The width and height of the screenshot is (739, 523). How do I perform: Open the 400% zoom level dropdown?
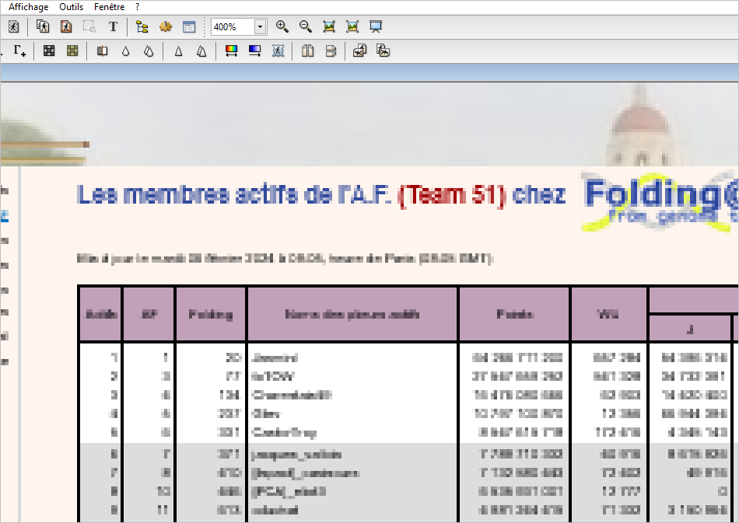click(260, 27)
